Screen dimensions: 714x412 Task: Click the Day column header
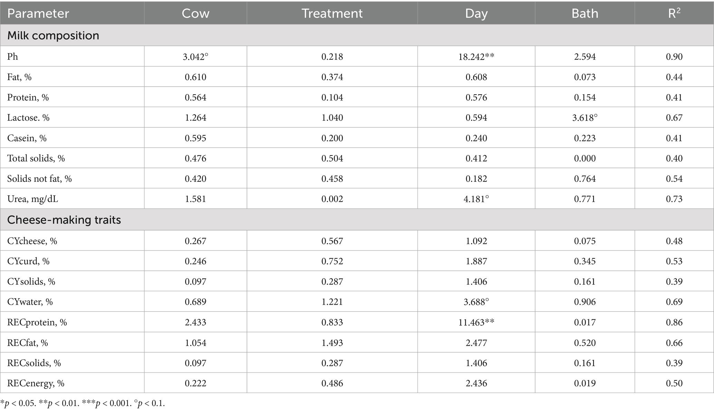[x=476, y=13]
